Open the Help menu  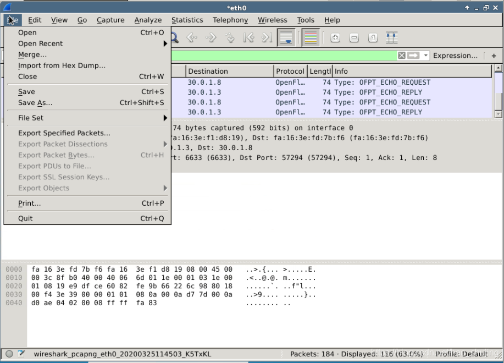[x=332, y=20]
